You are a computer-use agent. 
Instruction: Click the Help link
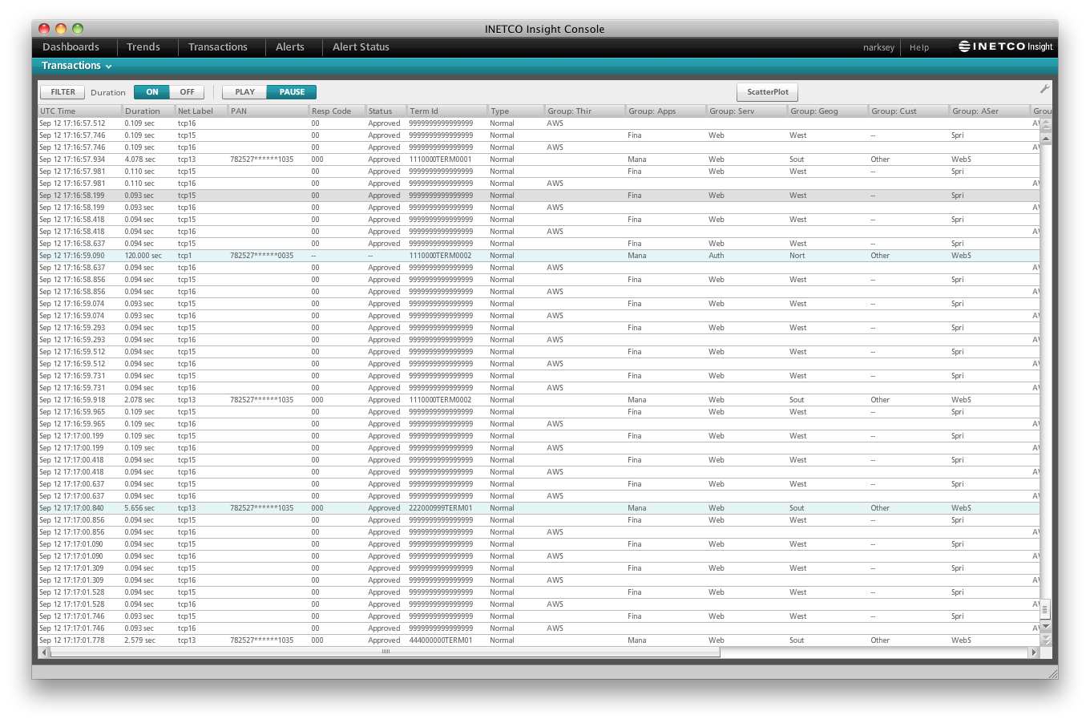click(919, 47)
